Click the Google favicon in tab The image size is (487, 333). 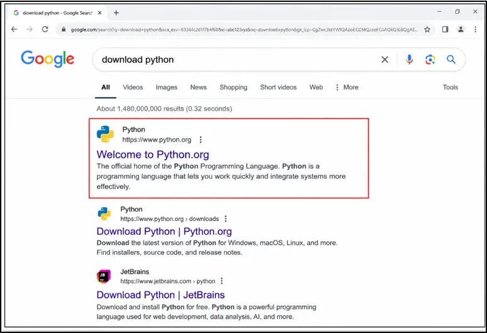[16, 13]
